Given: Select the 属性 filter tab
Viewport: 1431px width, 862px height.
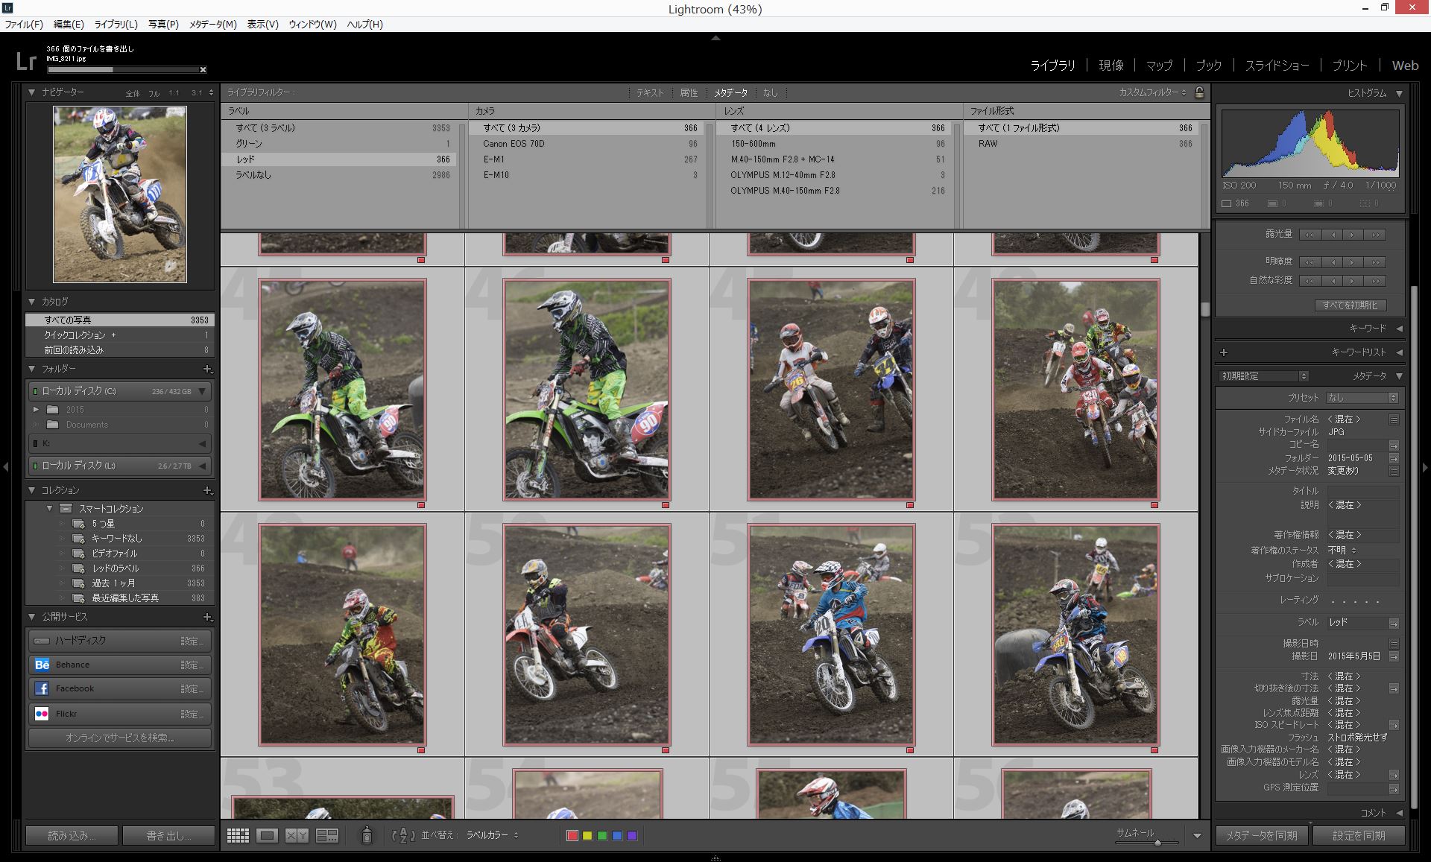Looking at the screenshot, I should (x=689, y=92).
